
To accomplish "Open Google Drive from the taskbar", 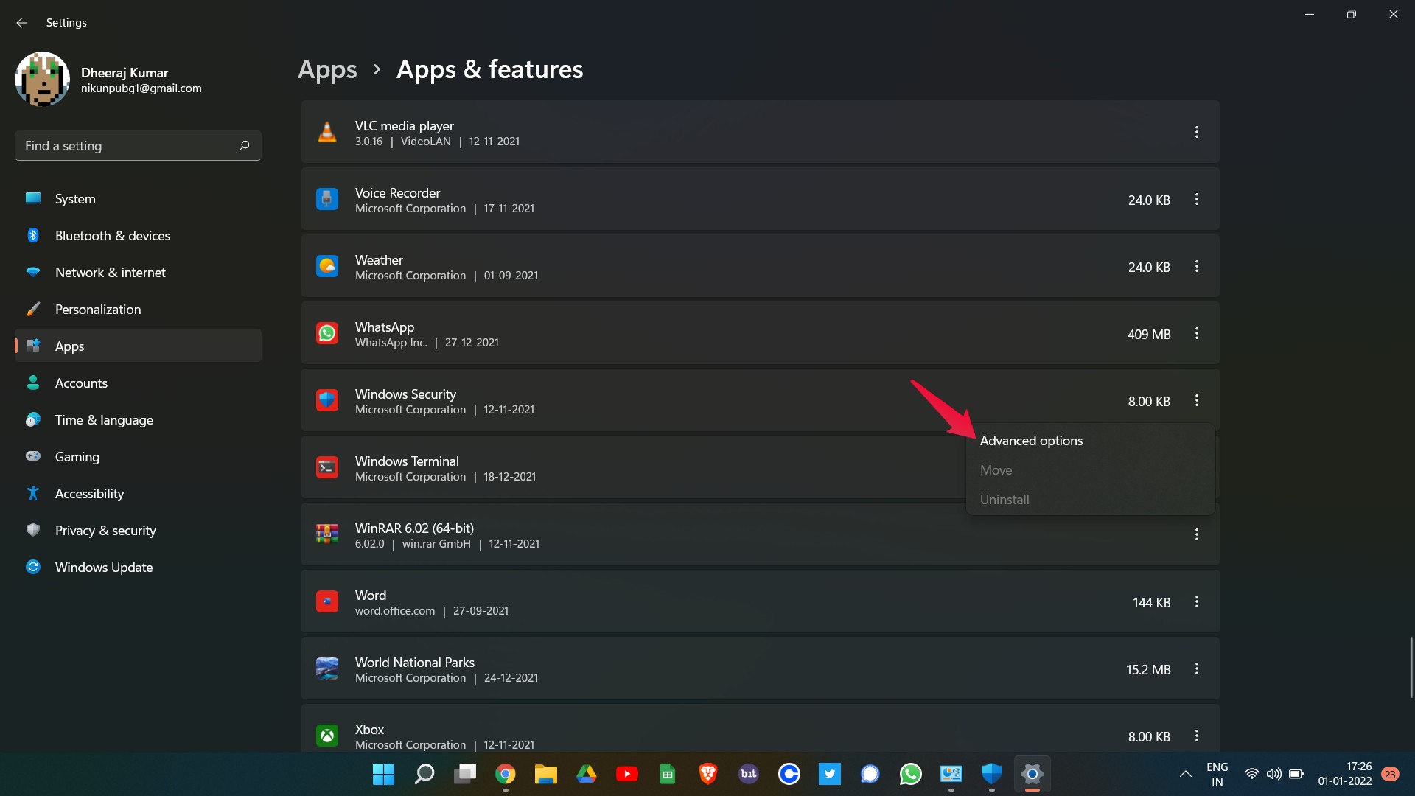I will (x=587, y=774).
